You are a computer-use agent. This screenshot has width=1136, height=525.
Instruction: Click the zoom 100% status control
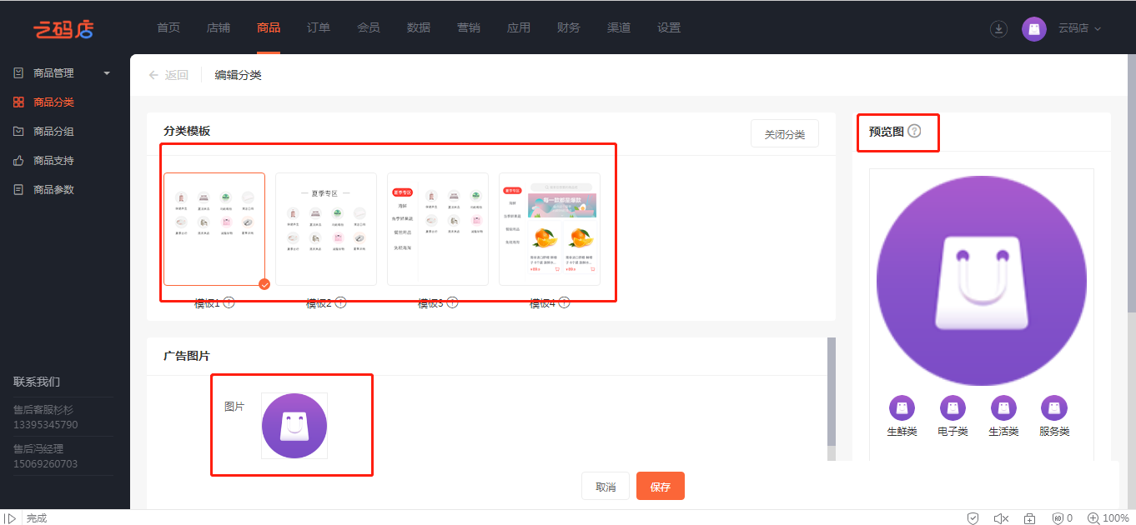[x=1108, y=518]
